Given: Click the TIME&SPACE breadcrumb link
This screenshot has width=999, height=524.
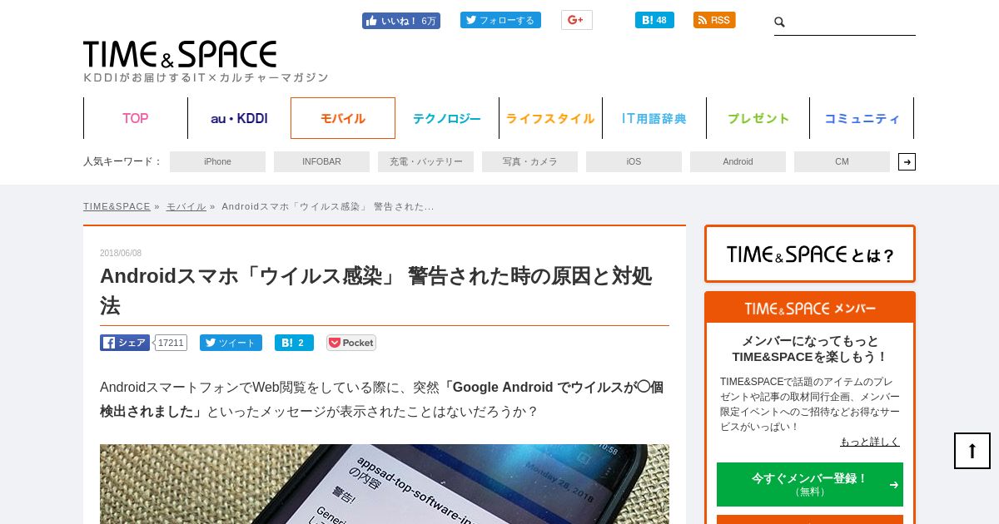Looking at the screenshot, I should point(117,206).
